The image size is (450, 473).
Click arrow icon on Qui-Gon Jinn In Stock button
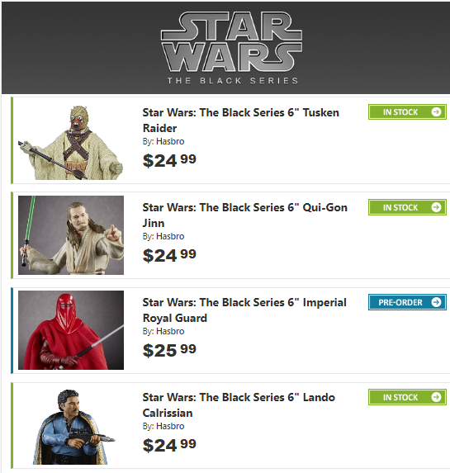(x=436, y=207)
